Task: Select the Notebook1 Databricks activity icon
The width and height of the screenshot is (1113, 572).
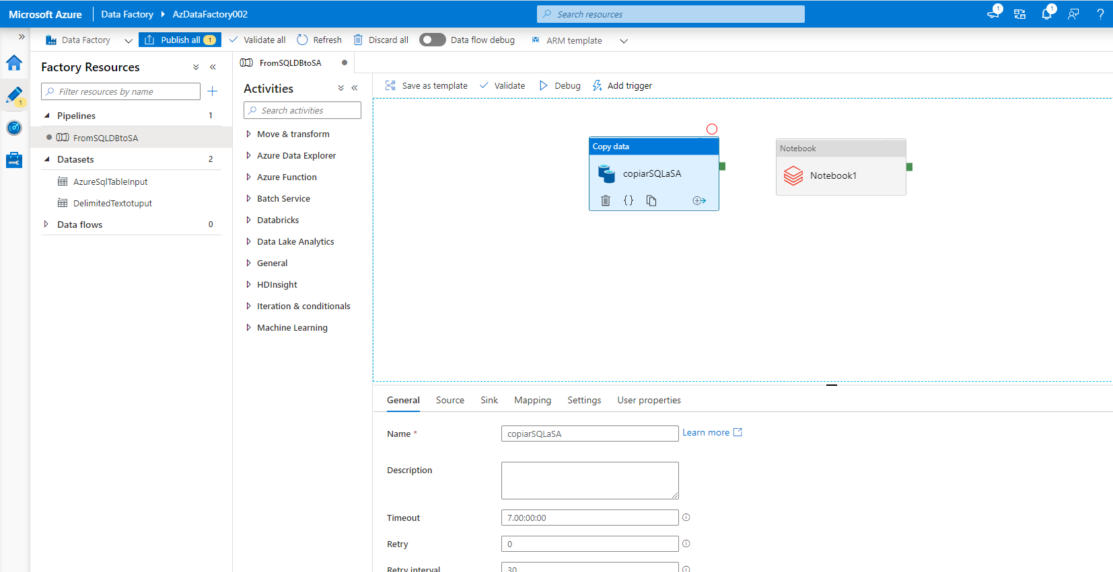Action: pyautogui.click(x=793, y=176)
